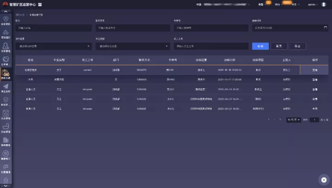
Task: Focus the violation time picker field
Action: [290, 28]
